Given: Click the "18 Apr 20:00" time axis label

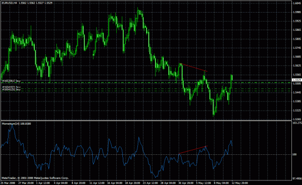Looking at the screenshot, I should tap(132, 183).
